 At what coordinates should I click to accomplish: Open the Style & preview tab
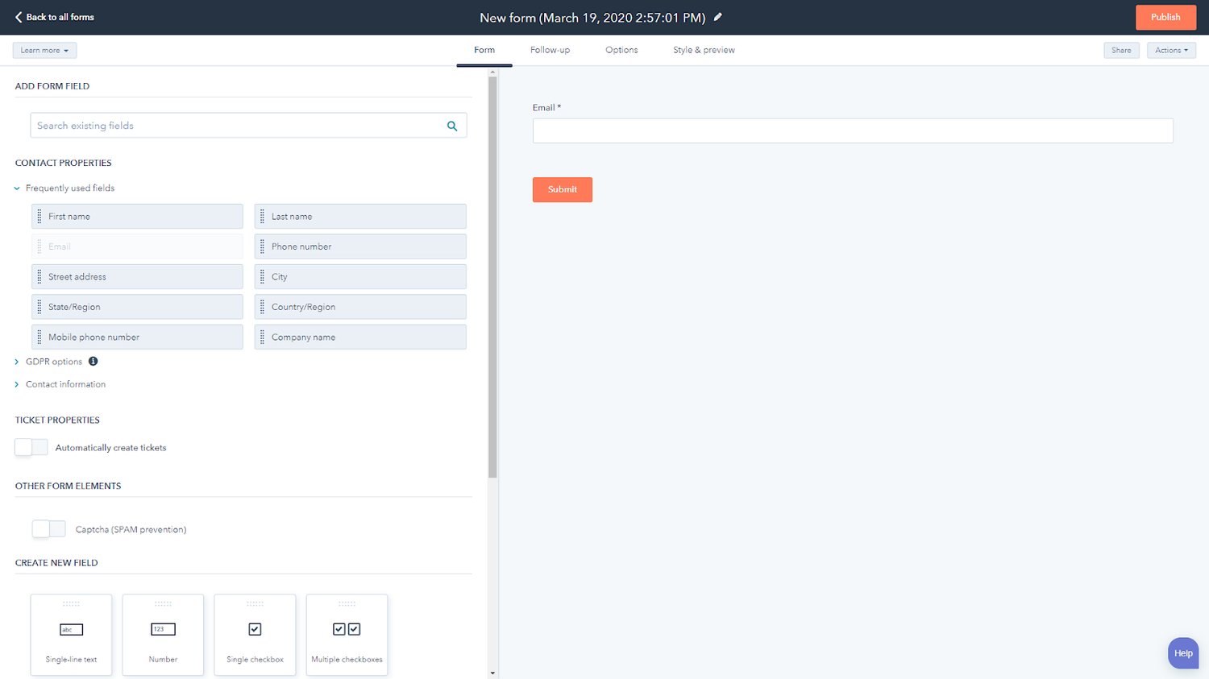point(704,50)
